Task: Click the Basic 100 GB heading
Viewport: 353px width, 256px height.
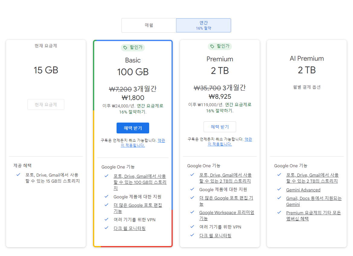Action: pos(133,72)
